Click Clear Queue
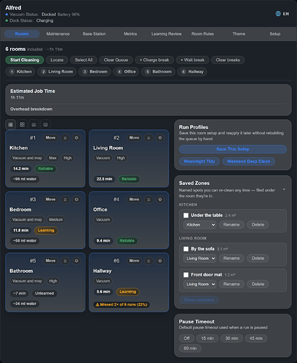The height and width of the screenshot is (363, 297). click(116, 60)
